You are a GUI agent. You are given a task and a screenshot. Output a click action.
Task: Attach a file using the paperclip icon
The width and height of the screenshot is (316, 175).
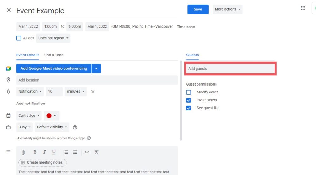tap(23, 152)
